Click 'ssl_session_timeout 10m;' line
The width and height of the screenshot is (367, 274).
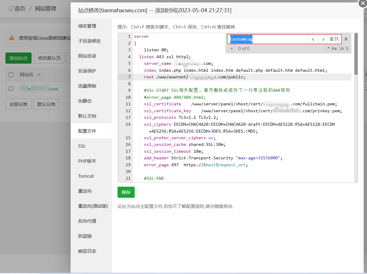pyautogui.click(x=174, y=151)
